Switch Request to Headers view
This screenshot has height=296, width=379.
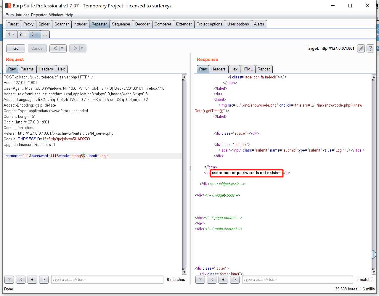(x=46, y=69)
